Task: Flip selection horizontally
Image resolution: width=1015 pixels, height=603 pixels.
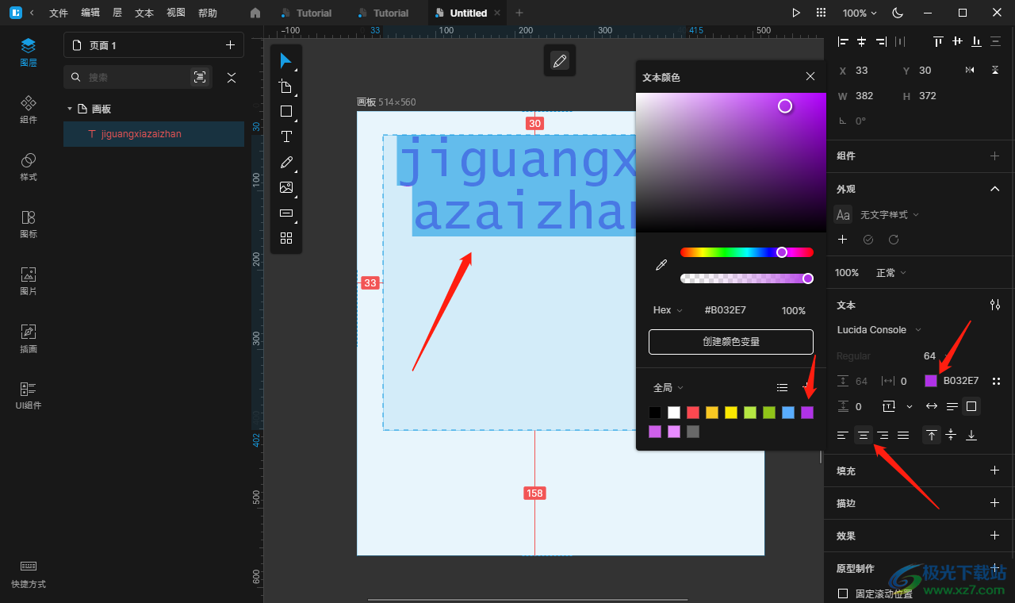Action: (x=970, y=70)
